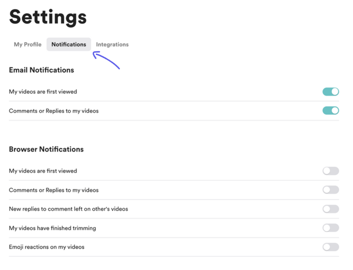Click 'My videos have finished trimming' label

pyautogui.click(x=52, y=228)
